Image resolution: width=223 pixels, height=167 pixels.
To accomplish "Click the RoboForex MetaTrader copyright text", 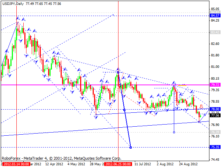I will point(61,158).
